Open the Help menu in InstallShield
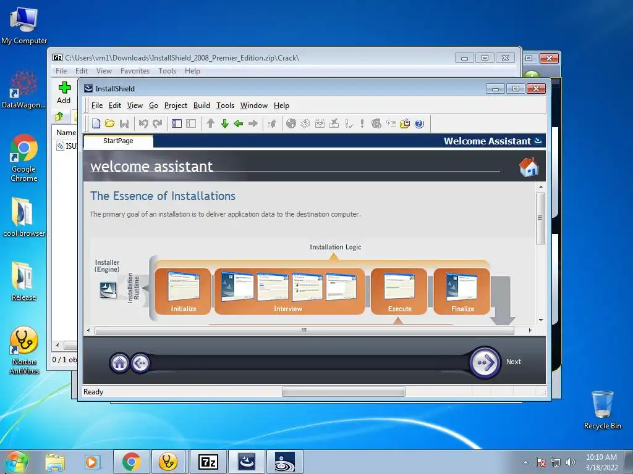Image resolution: width=633 pixels, height=474 pixels. (281, 106)
